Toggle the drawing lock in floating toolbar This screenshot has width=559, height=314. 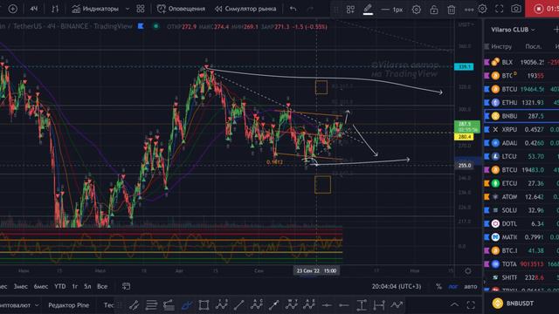[x=434, y=10]
